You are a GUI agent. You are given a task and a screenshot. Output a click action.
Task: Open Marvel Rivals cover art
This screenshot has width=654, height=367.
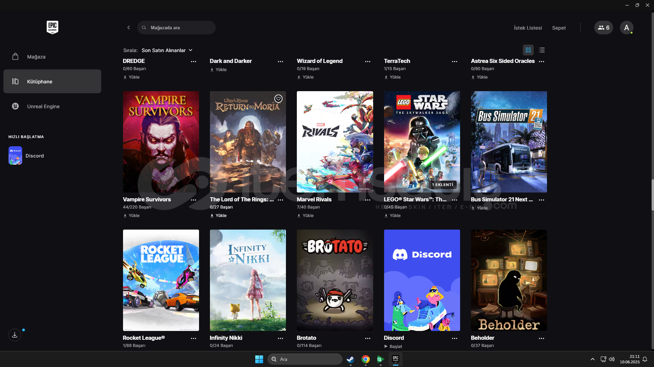(335, 141)
